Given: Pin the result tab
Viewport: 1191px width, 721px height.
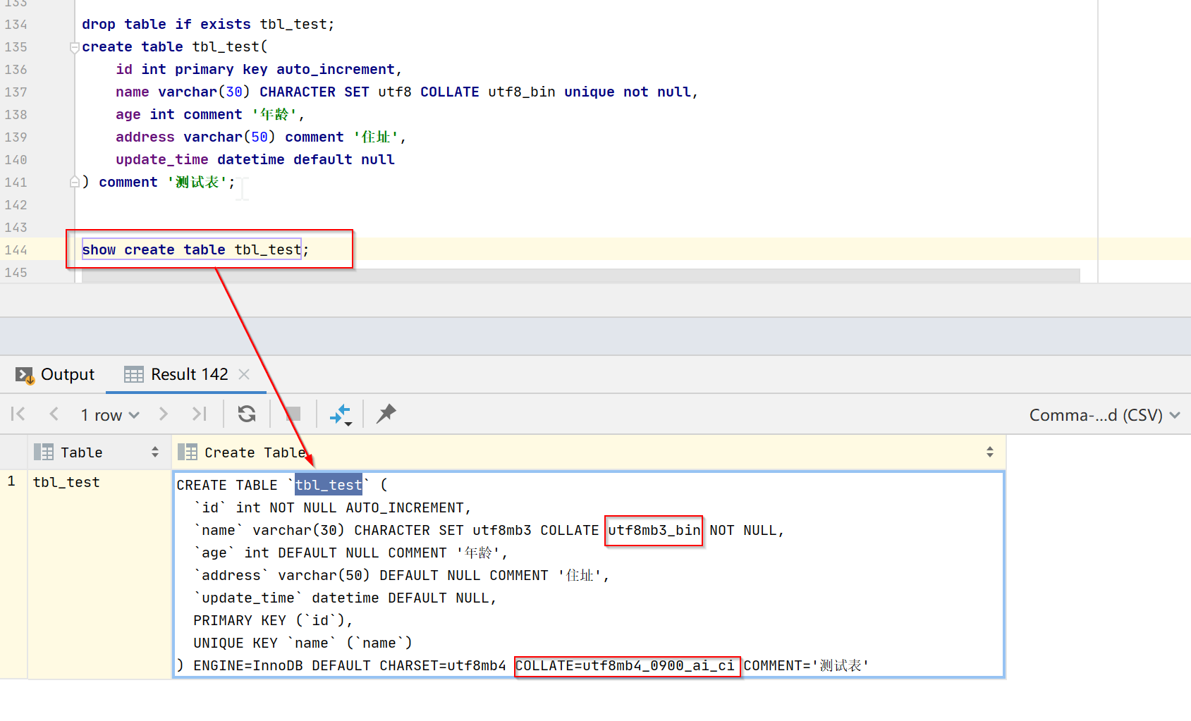Looking at the screenshot, I should (x=386, y=414).
